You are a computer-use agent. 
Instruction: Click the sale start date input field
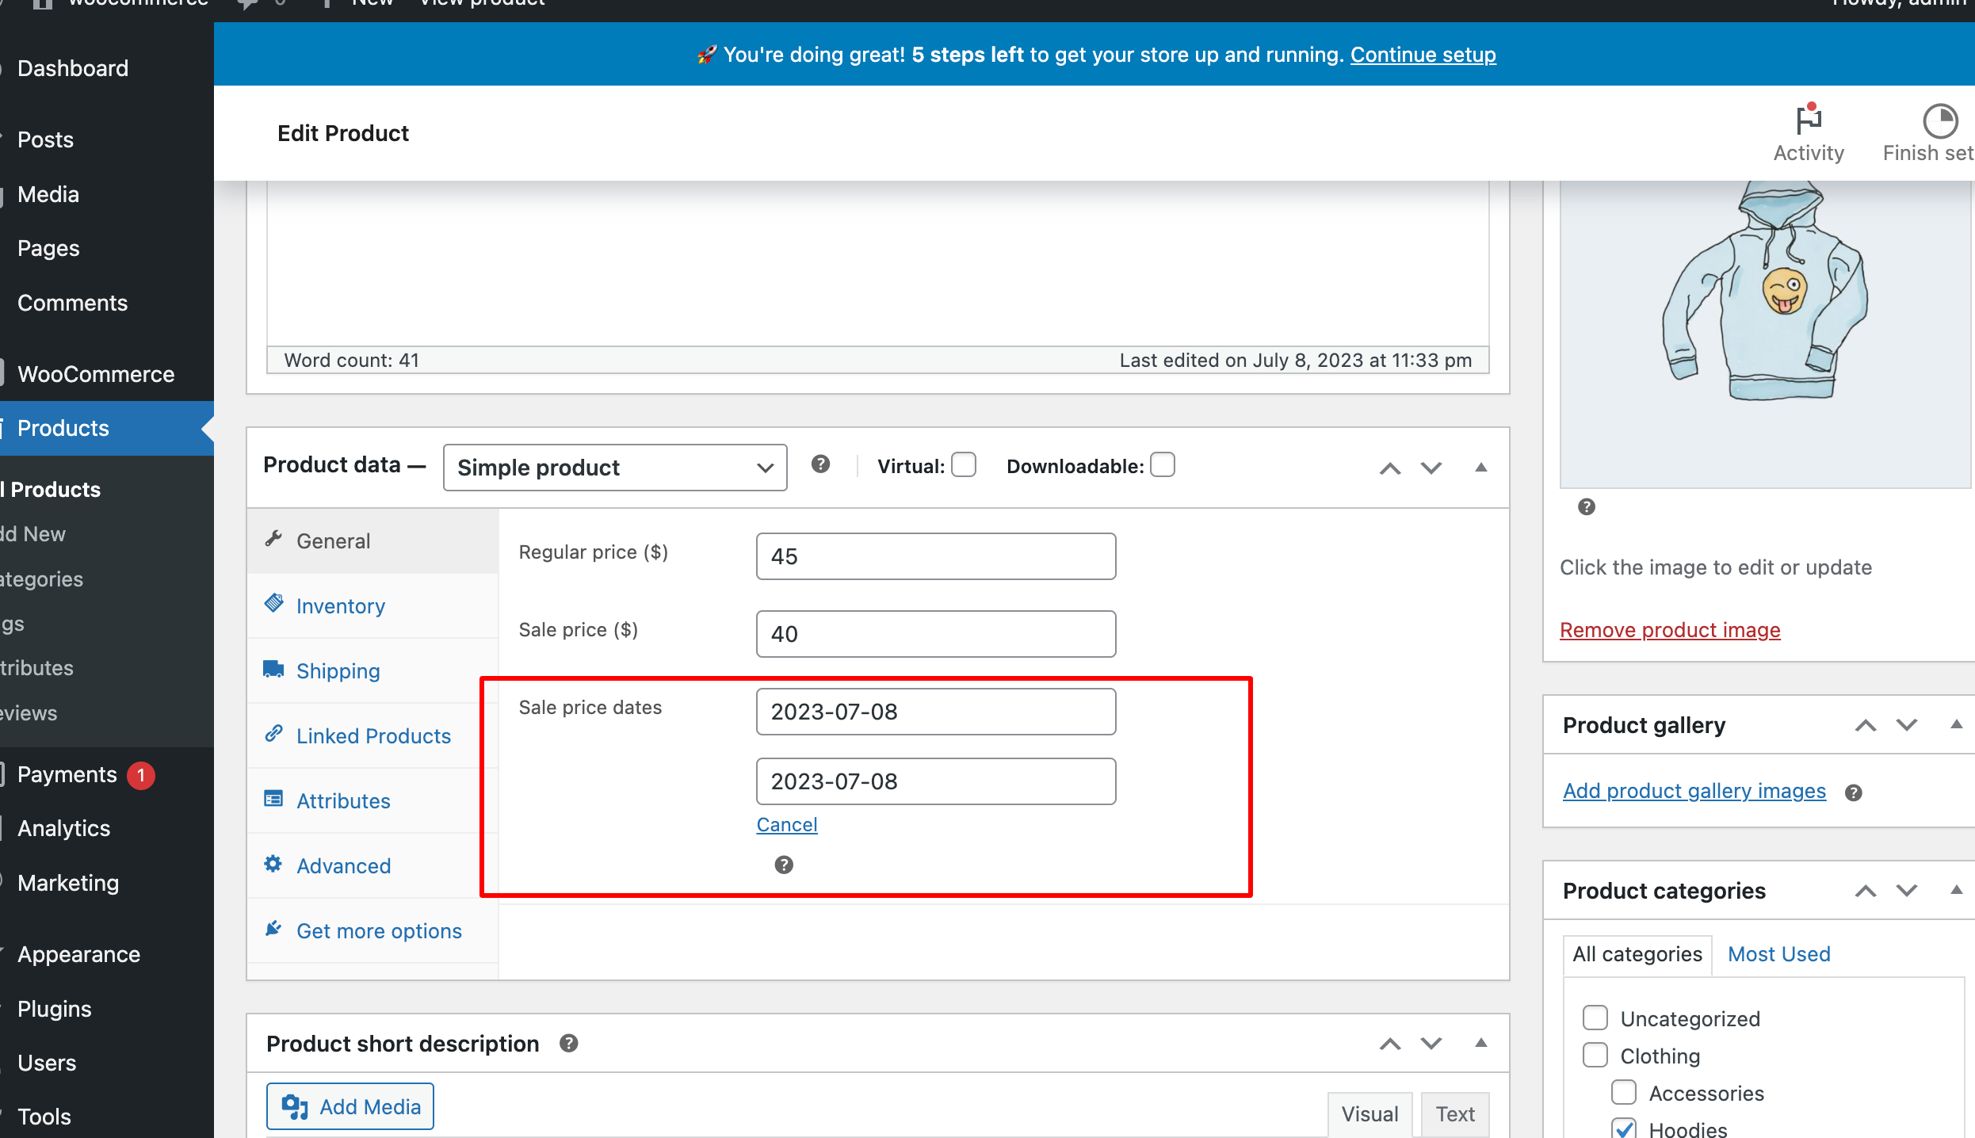[934, 711]
